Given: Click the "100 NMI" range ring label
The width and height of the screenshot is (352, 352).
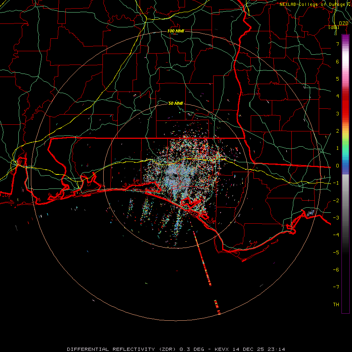Looking at the screenshot, I should 176,31.
